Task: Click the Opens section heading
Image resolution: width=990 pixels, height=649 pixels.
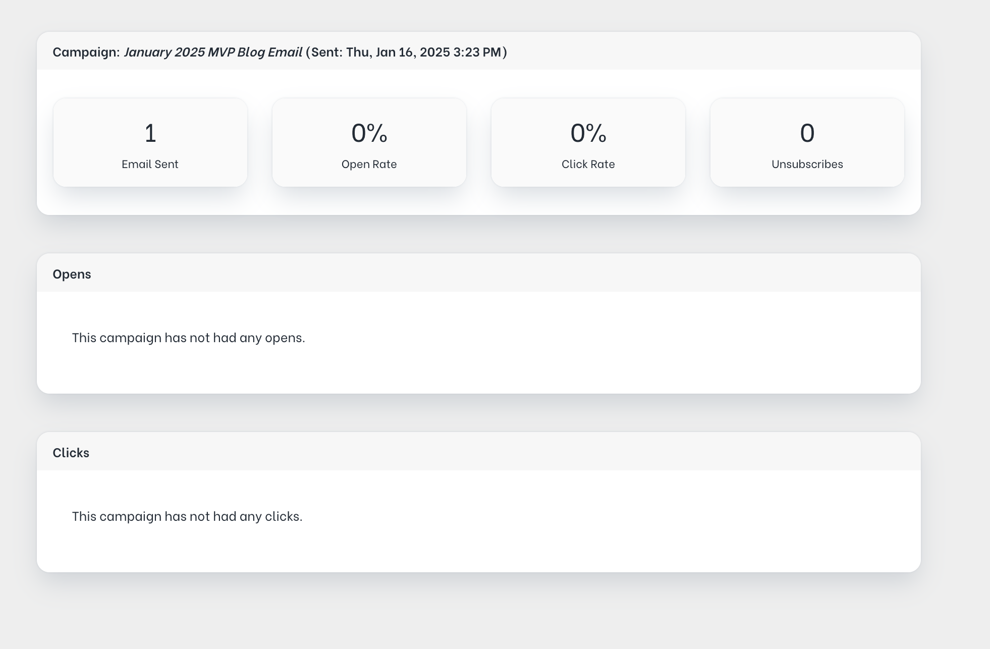Action: [72, 274]
